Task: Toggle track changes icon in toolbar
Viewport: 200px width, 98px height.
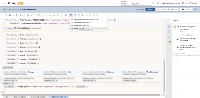Action: [x=28, y=15]
